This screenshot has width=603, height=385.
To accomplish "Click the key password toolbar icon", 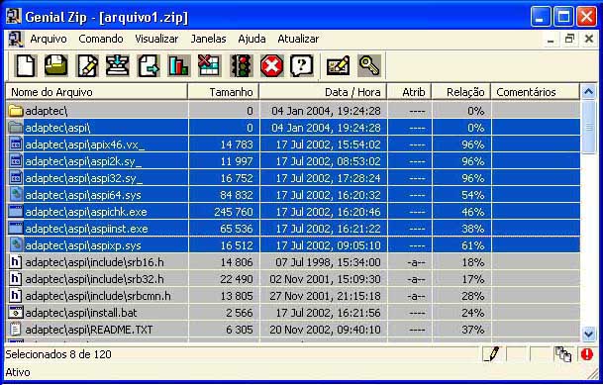I will (x=368, y=65).
